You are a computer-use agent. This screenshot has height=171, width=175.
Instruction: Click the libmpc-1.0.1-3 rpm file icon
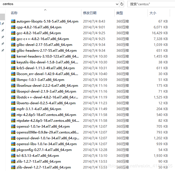(13, 80)
